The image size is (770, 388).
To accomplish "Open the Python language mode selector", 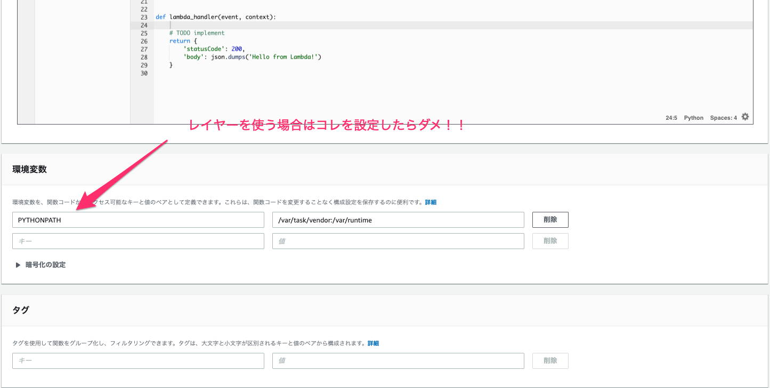I will 693,118.
